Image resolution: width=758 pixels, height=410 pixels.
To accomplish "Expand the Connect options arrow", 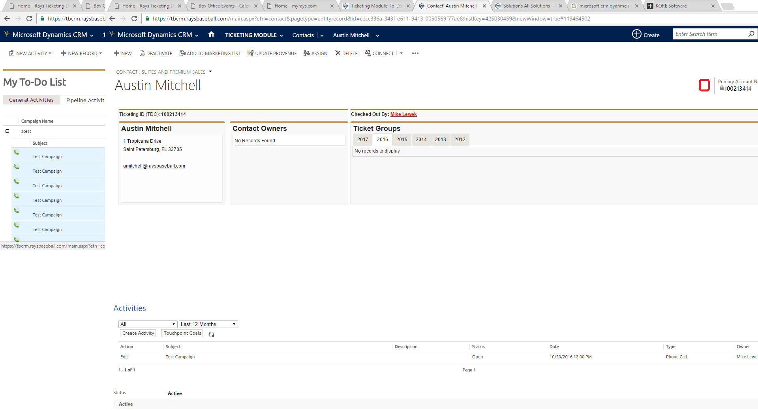I will pyautogui.click(x=401, y=53).
